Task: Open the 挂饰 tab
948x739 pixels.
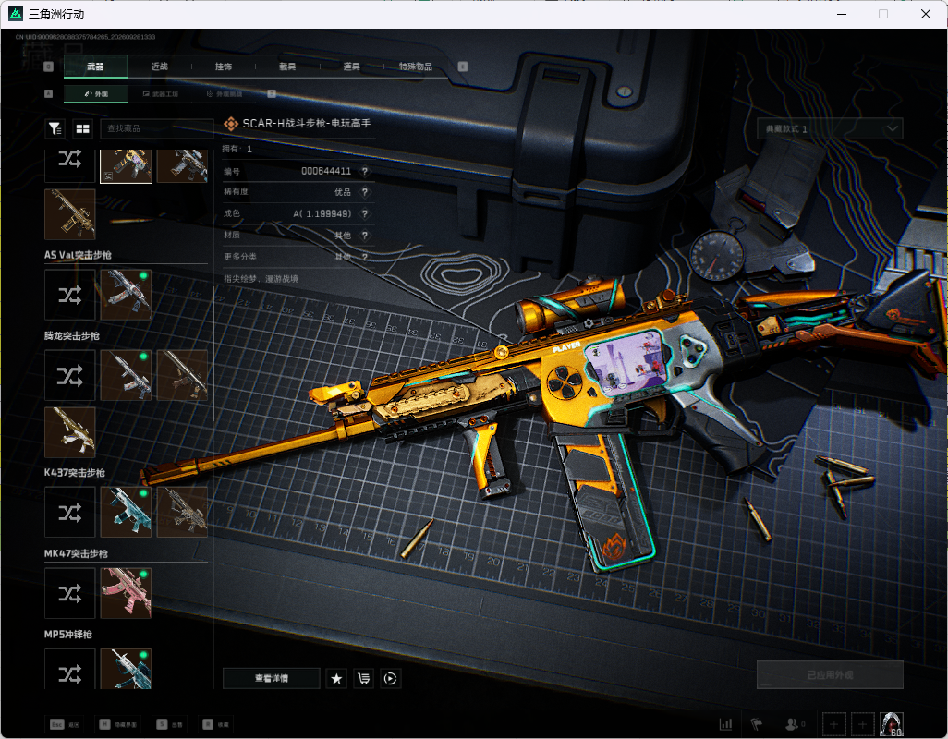Action: [x=224, y=67]
